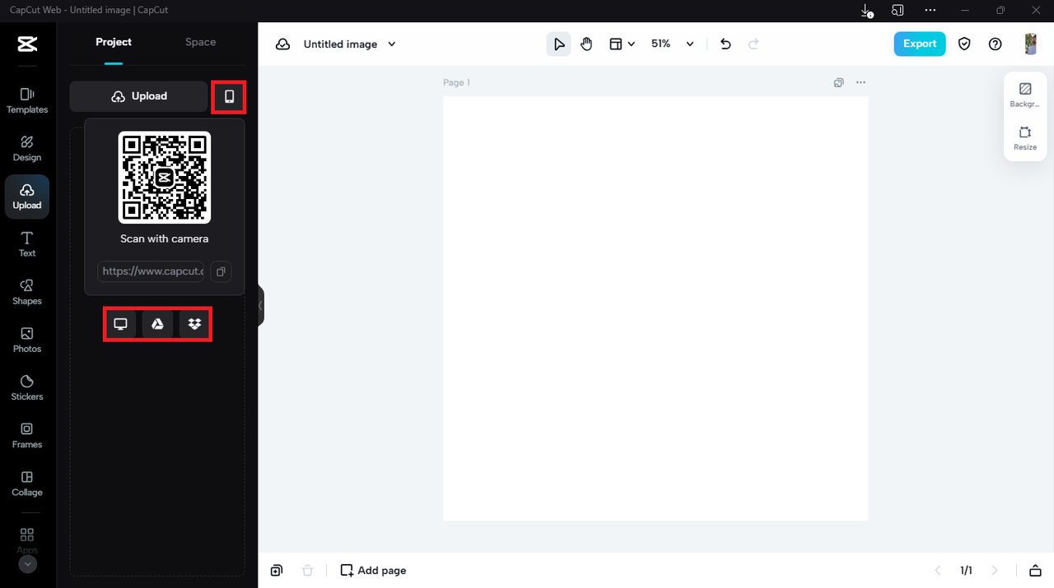The image size is (1054, 588).
Task: Open Page 1 more options menu
Action: coord(860,82)
